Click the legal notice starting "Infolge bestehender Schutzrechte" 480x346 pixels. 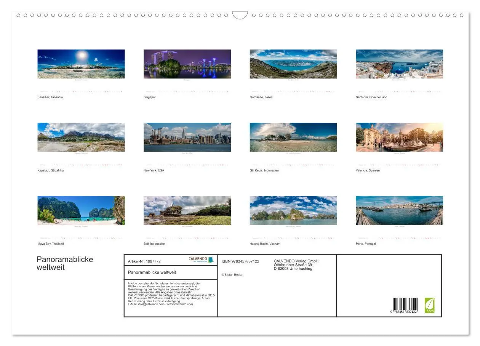pyautogui.click(x=171, y=294)
